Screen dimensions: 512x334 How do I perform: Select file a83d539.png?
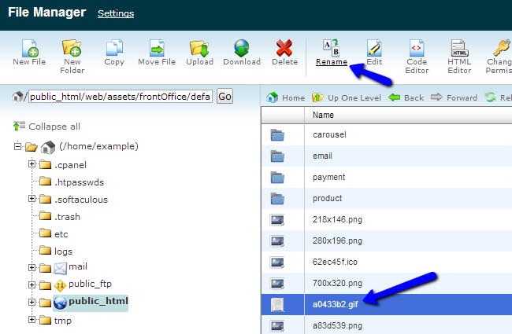point(337,325)
